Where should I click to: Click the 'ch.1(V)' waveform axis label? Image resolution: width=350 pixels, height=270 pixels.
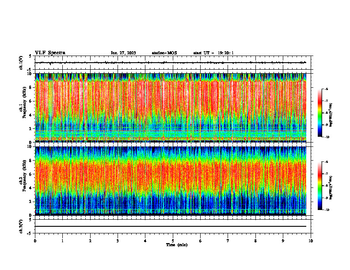(21, 63)
